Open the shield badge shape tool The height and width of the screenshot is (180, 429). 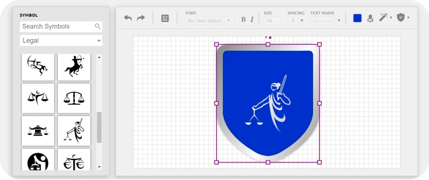[x=401, y=18]
